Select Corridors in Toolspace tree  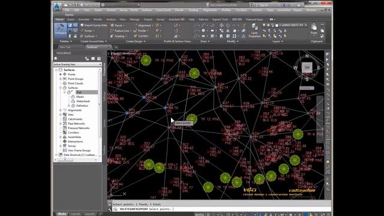click(x=73, y=133)
